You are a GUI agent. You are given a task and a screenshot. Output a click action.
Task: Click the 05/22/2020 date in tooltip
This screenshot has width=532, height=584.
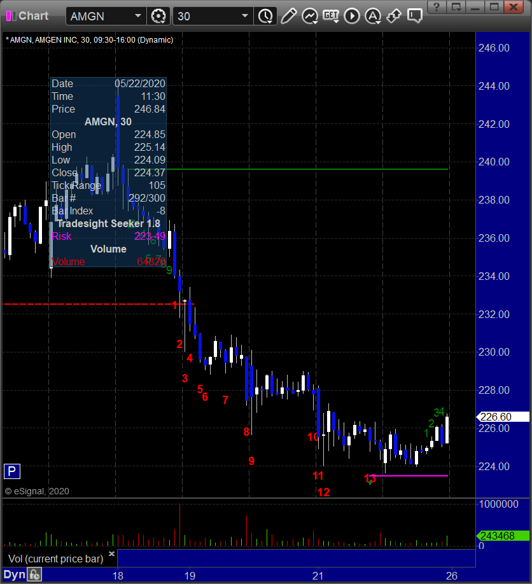140,83
